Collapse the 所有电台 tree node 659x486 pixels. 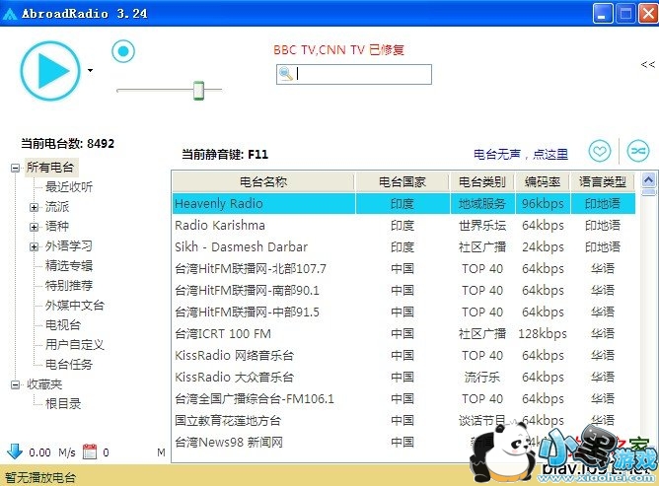point(15,168)
